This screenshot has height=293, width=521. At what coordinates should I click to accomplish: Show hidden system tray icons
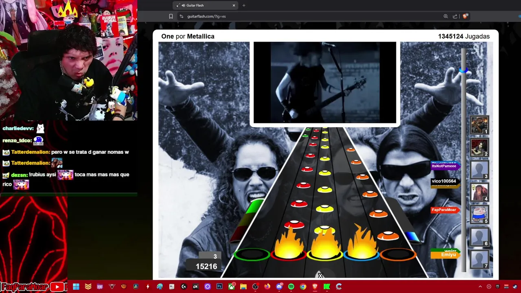pyautogui.click(x=480, y=286)
